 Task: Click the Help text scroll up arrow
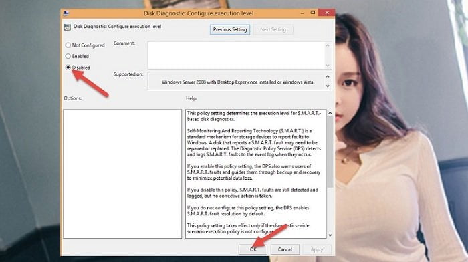[x=330, y=113]
